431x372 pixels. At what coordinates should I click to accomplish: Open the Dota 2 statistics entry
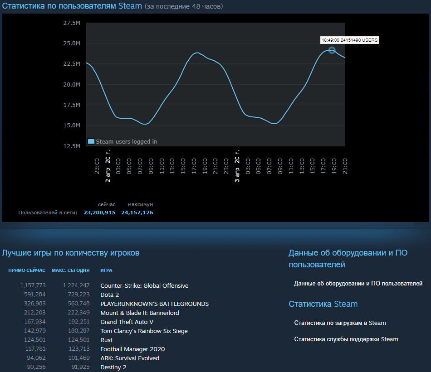tap(109, 295)
